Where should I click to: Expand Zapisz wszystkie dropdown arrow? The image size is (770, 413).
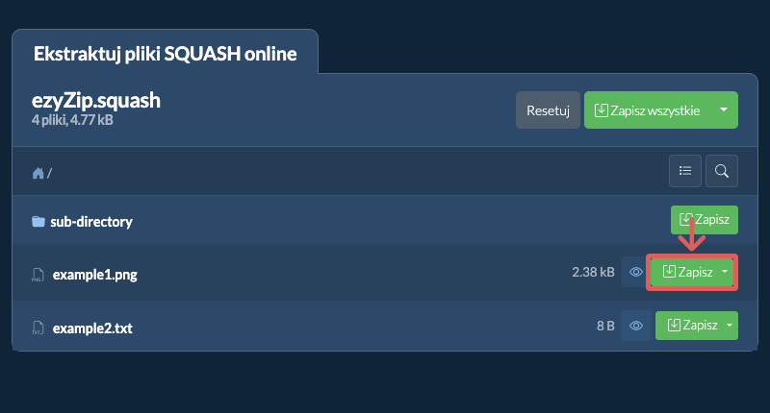click(x=724, y=109)
